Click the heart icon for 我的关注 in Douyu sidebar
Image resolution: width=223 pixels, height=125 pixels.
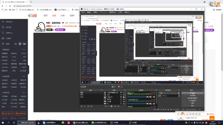tap(3, 22)
